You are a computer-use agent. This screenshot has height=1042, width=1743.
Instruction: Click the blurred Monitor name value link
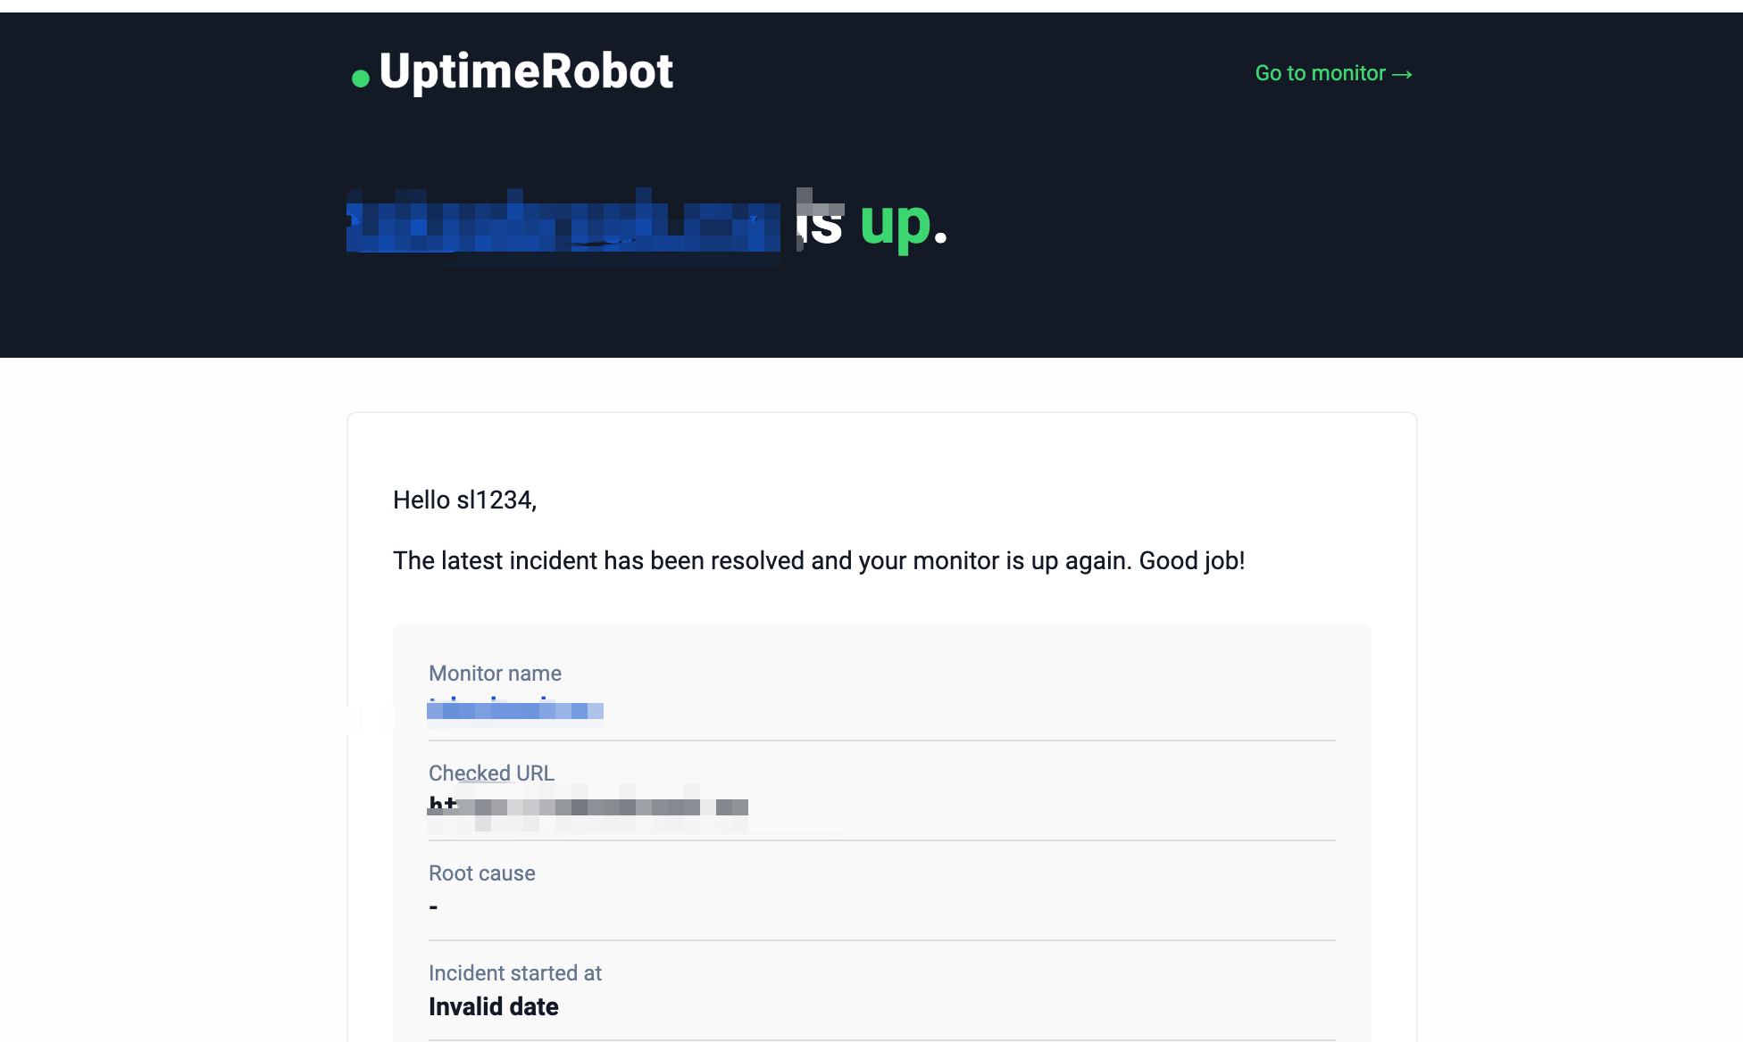click(515, 710)
